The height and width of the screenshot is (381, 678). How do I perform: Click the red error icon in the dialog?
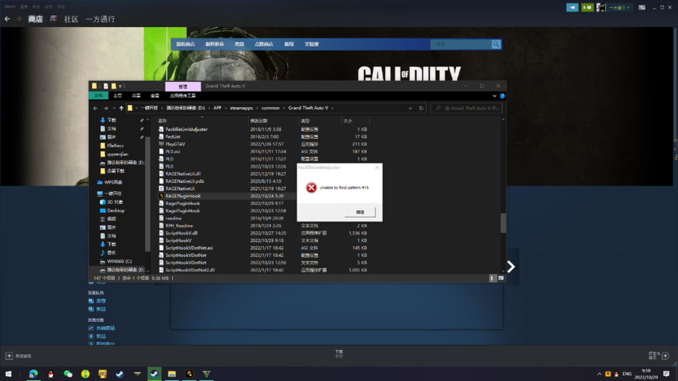[x=311, y=188]
